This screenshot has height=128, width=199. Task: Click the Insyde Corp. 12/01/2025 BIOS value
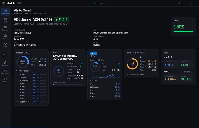[25, 45]
